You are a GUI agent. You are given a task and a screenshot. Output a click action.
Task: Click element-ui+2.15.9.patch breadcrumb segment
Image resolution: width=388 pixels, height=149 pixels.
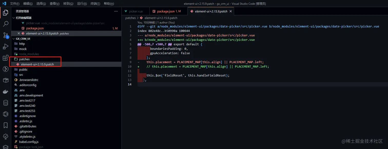coord(161,18)
